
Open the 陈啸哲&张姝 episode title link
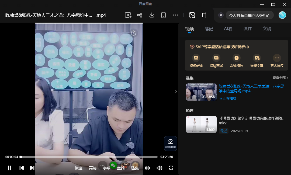coord(251,89)
